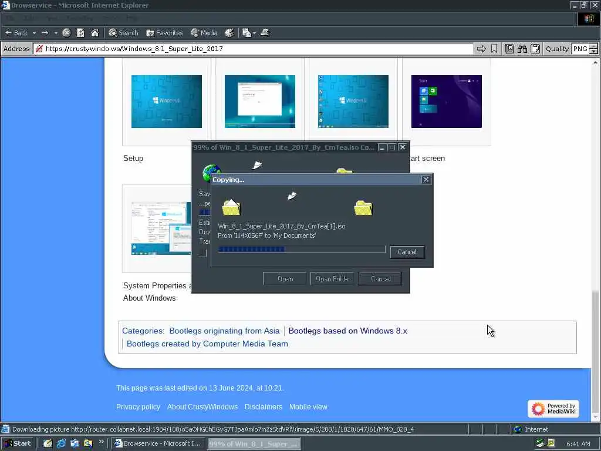Open Bootlegs originating from Asia category
This screenshot has height=451, width=601.
(224, 331)
